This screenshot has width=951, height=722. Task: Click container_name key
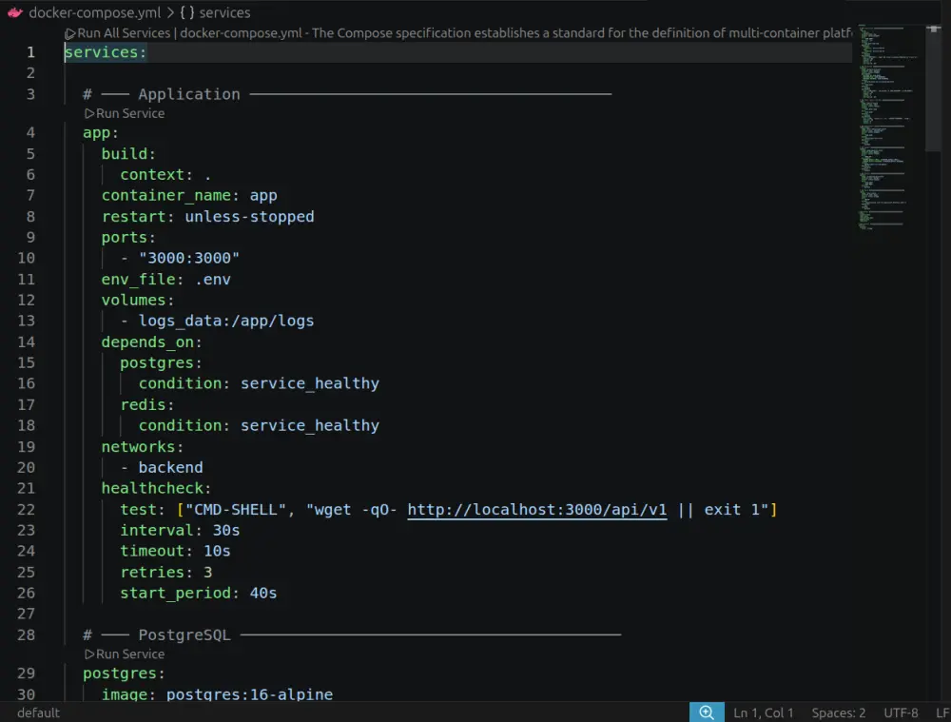click(x=166, y=195)
